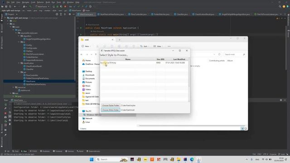This screenshot has height=163, width=290.
Task: Click the Last Modified column header
Action: (179, 59)
